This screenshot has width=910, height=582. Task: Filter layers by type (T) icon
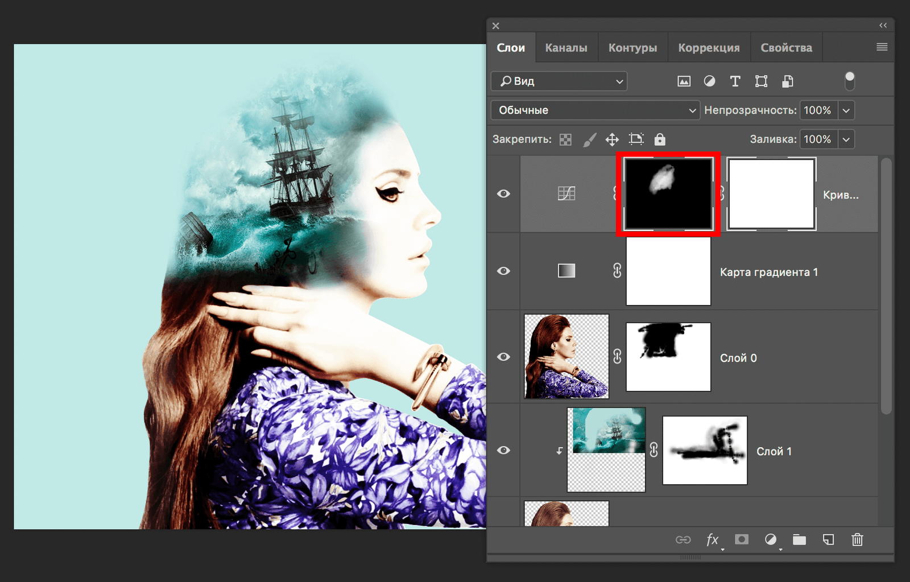click(x=735, y=81)
